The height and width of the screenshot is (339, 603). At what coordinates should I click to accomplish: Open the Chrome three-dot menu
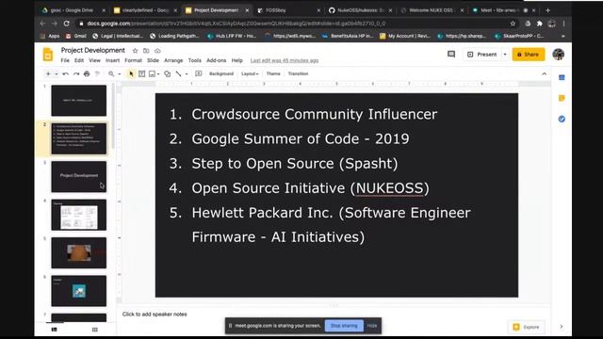coord(563,24)
